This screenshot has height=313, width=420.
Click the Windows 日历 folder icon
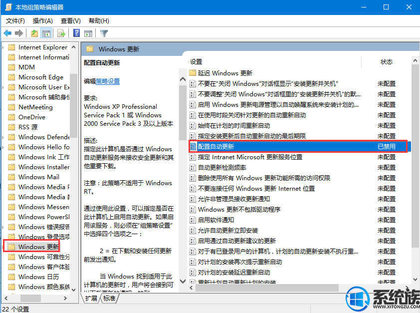point(11,277)
